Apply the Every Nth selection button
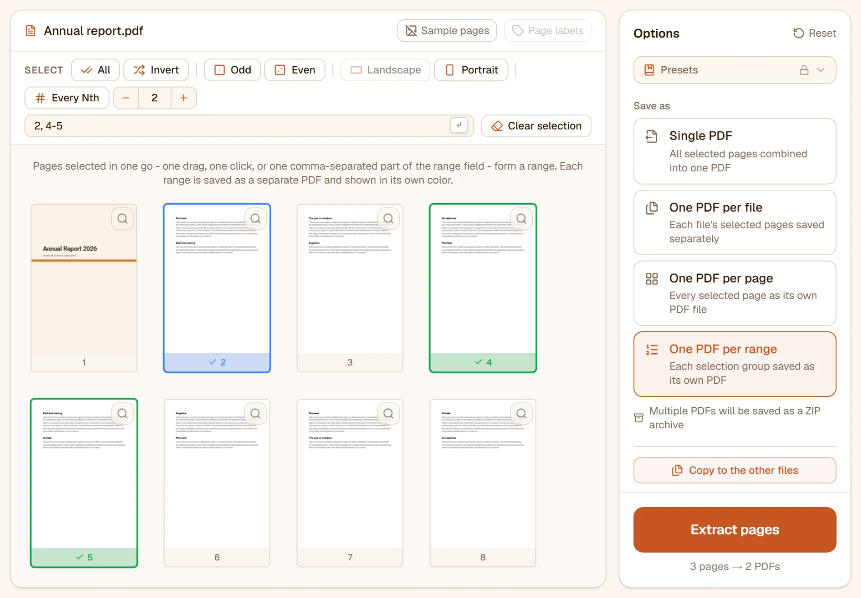This screenshot has width=861, height=598. (x=67, y=98)
